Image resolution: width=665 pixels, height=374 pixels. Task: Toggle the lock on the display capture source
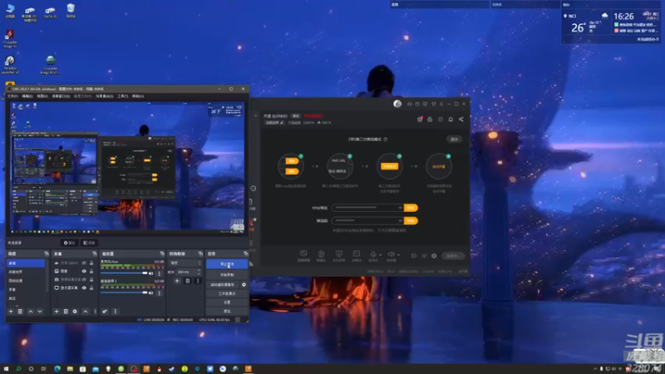tap(91, 288)
